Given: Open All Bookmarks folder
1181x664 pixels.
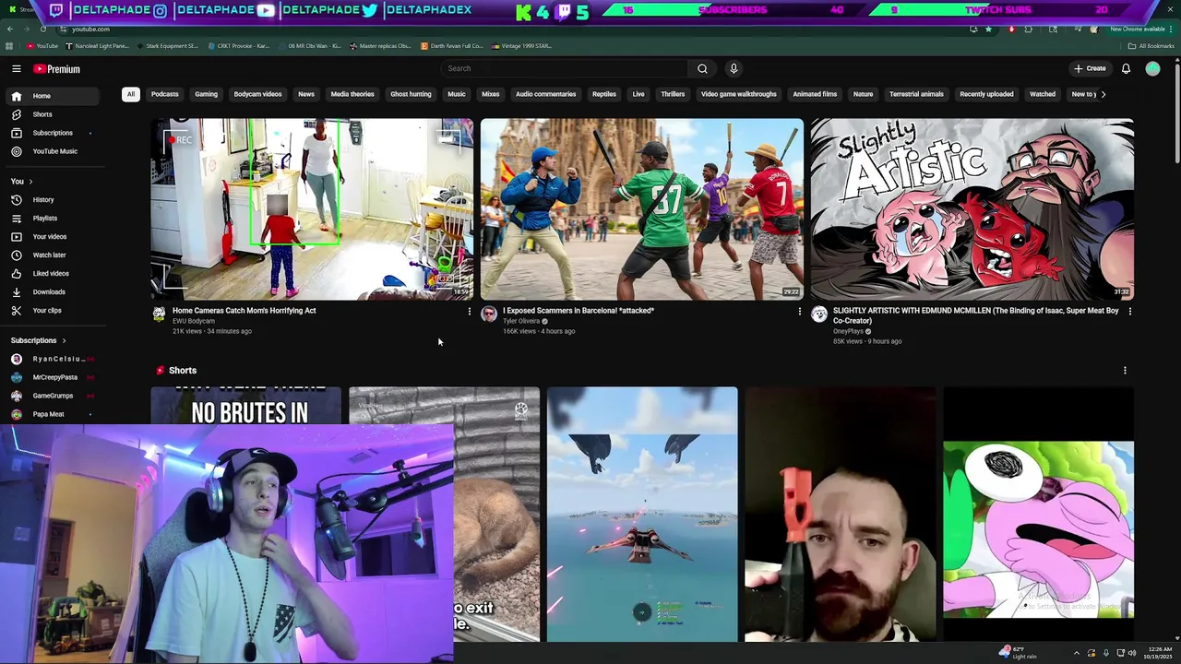Looking at the screenshot, I should point(1151,46).
